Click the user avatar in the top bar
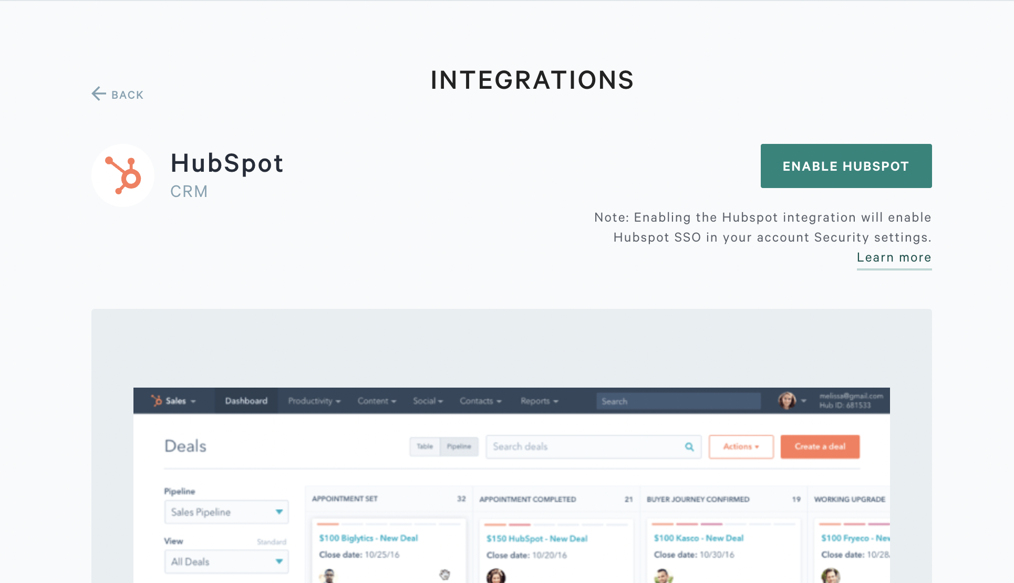The height and width of the screenshot is (583, 1014). [787, 401]
